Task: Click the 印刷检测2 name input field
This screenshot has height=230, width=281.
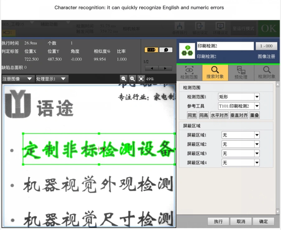Action: [225, 46]
